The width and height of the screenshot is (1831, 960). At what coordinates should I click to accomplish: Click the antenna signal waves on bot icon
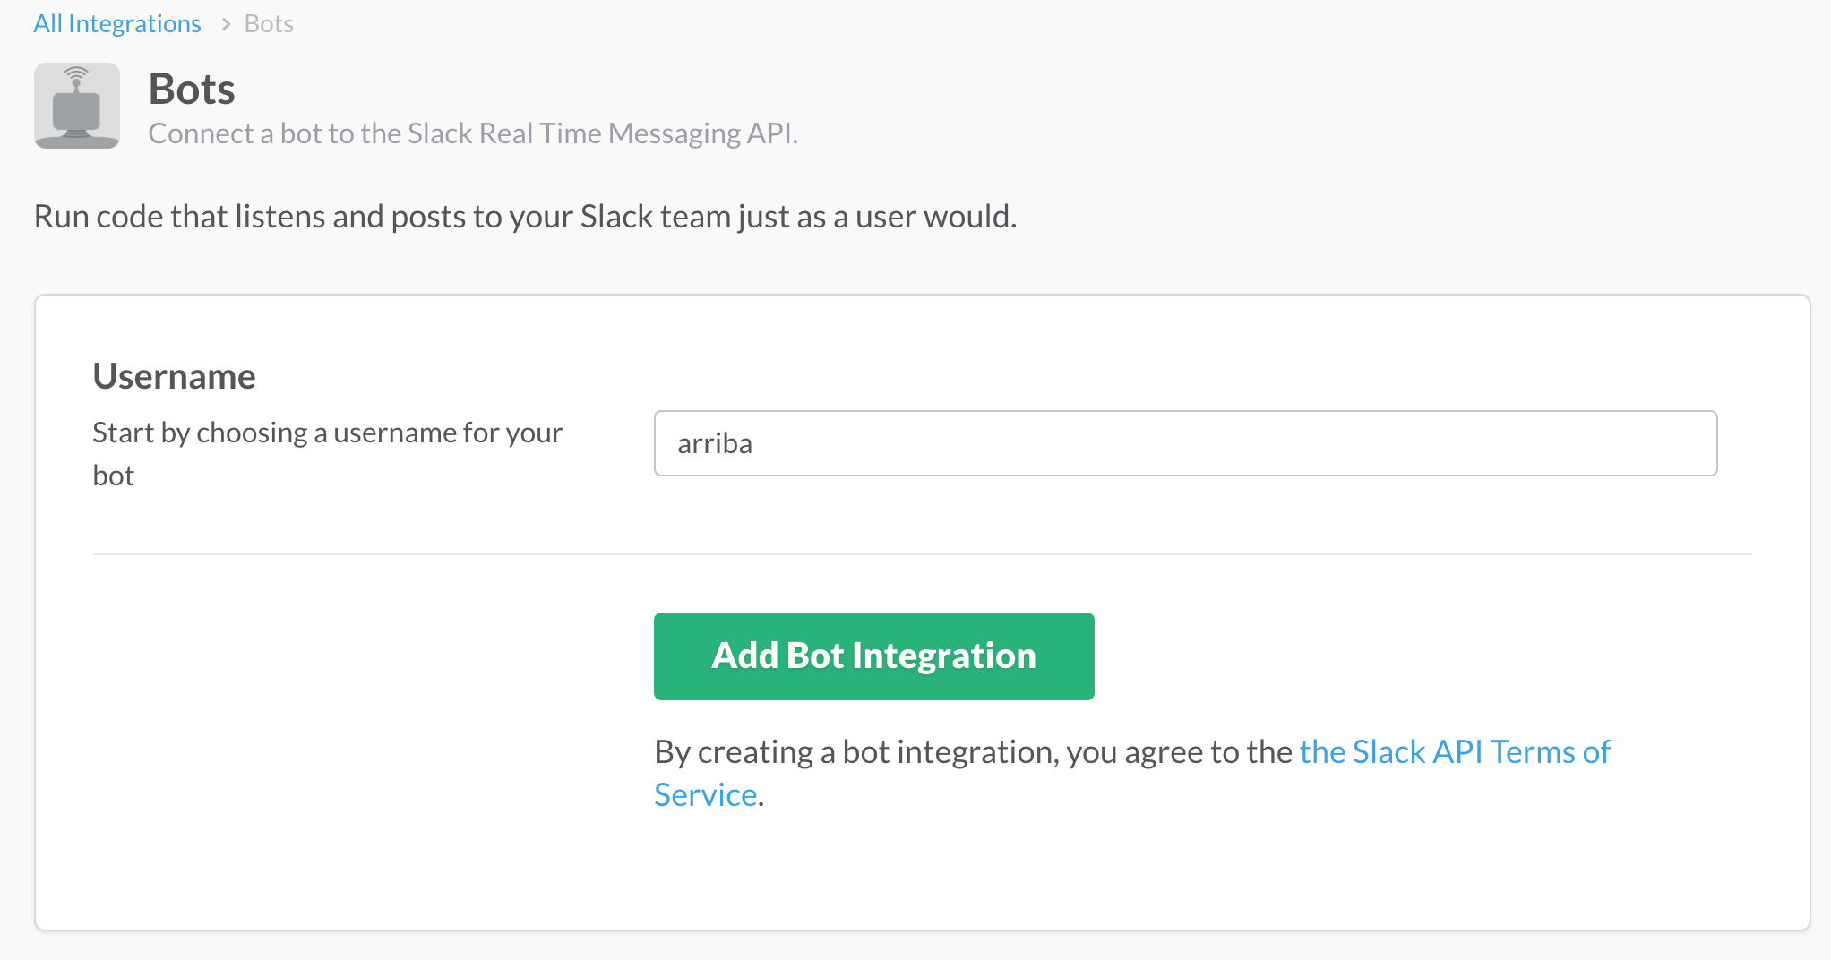(x=77, y=73)
